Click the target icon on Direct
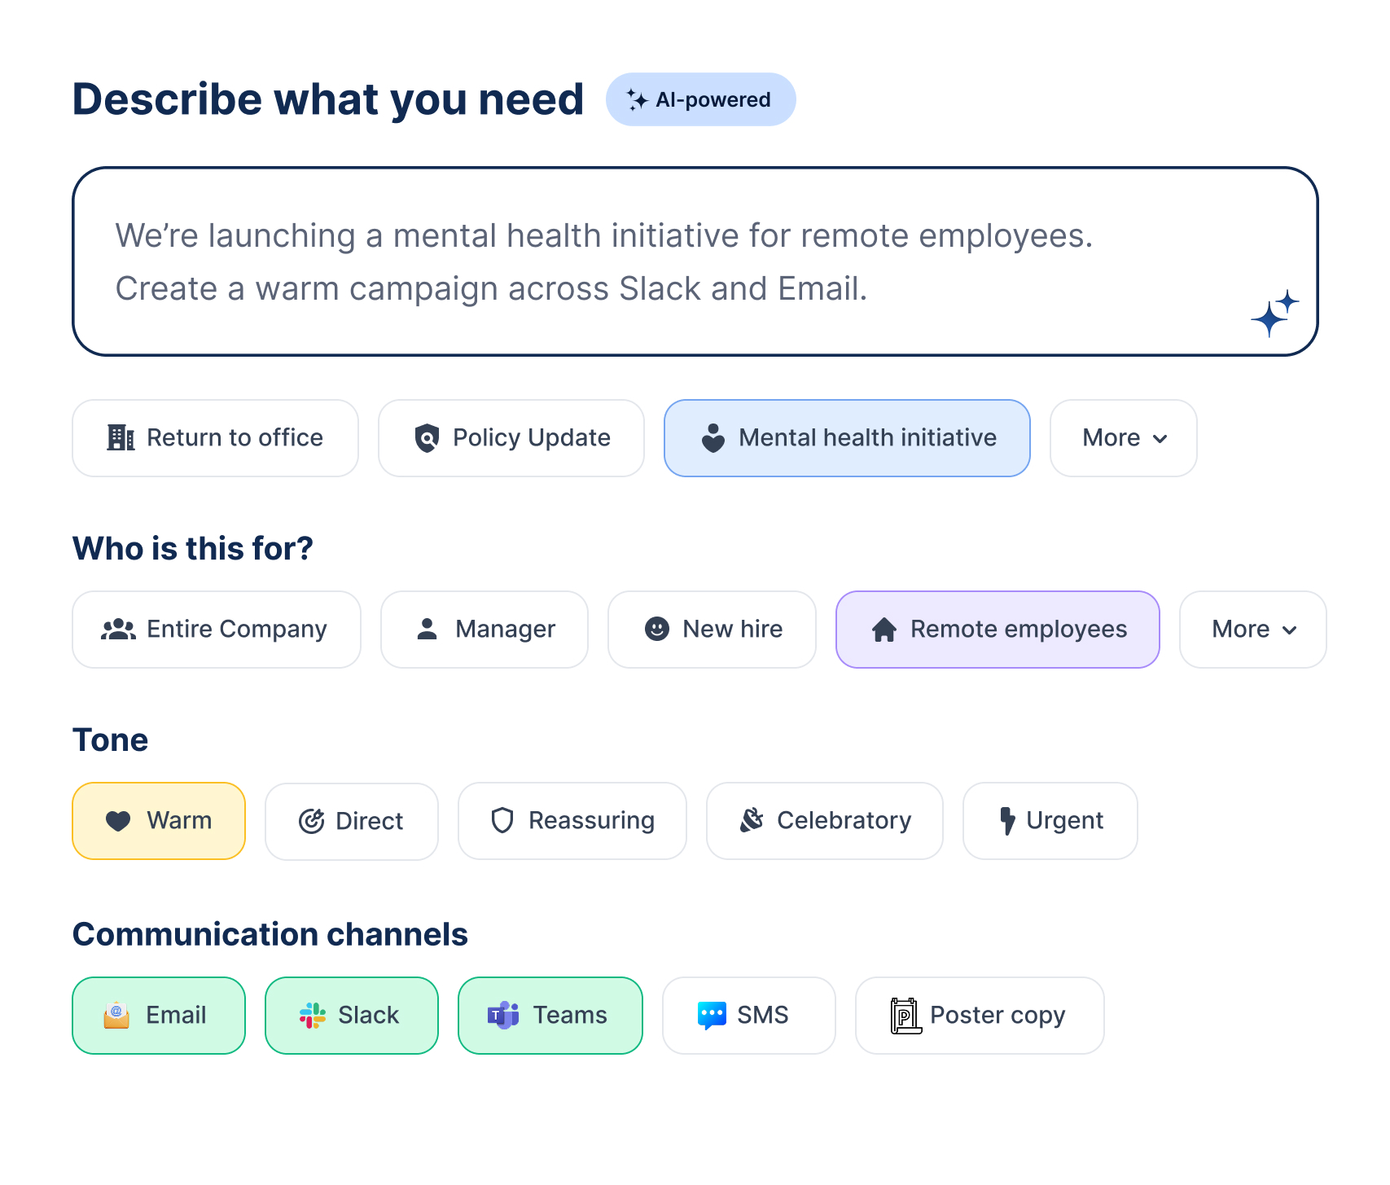The height and width of the screenshot is (1185, 1390). pyautogui.click(x=311, y=821)
